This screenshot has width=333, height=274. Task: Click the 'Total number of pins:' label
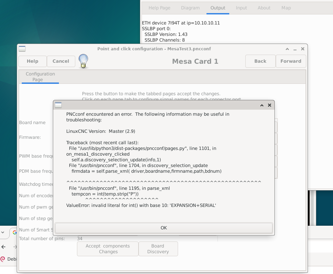[x=42, y=239]
